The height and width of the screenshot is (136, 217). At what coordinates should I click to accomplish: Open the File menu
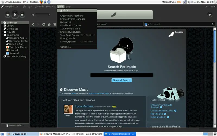(24, 7)
